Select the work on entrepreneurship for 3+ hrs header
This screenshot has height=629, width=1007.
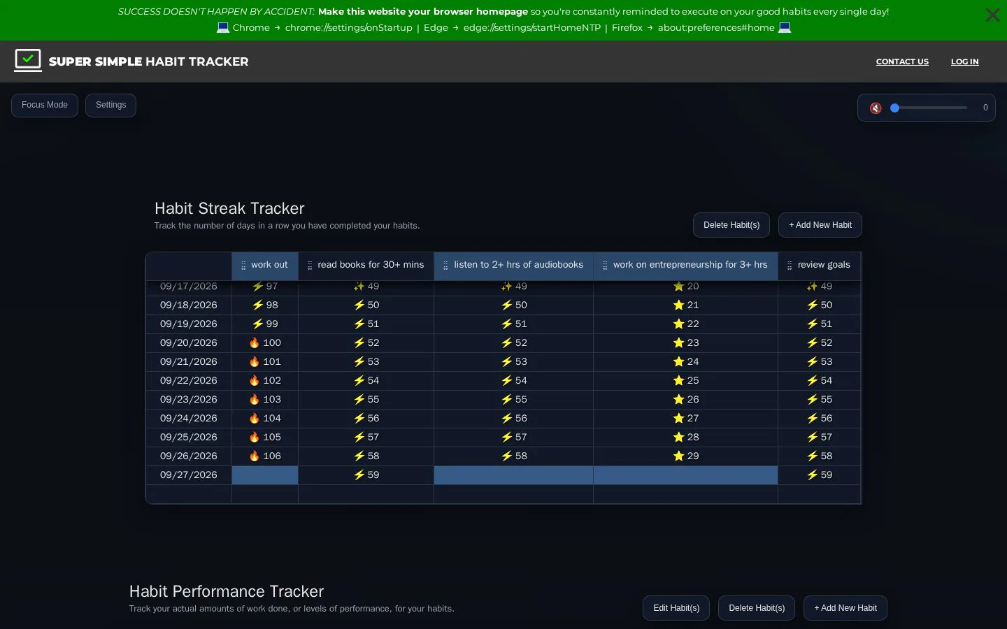[x=686, y=266]
